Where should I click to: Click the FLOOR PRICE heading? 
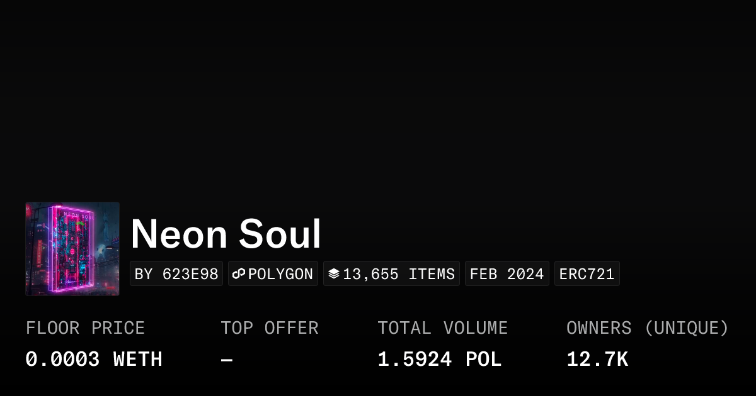click(x=85, y=328)
